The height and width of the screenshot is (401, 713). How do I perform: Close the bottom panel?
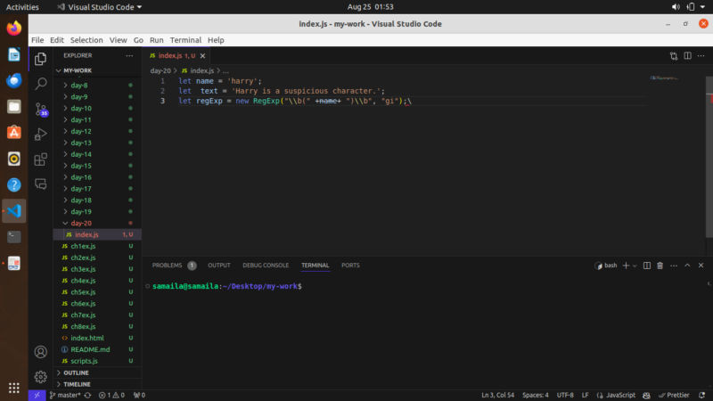coord(701,266)
